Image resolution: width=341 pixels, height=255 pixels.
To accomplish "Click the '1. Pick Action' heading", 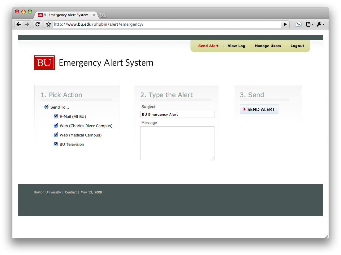I will (61, 95).
